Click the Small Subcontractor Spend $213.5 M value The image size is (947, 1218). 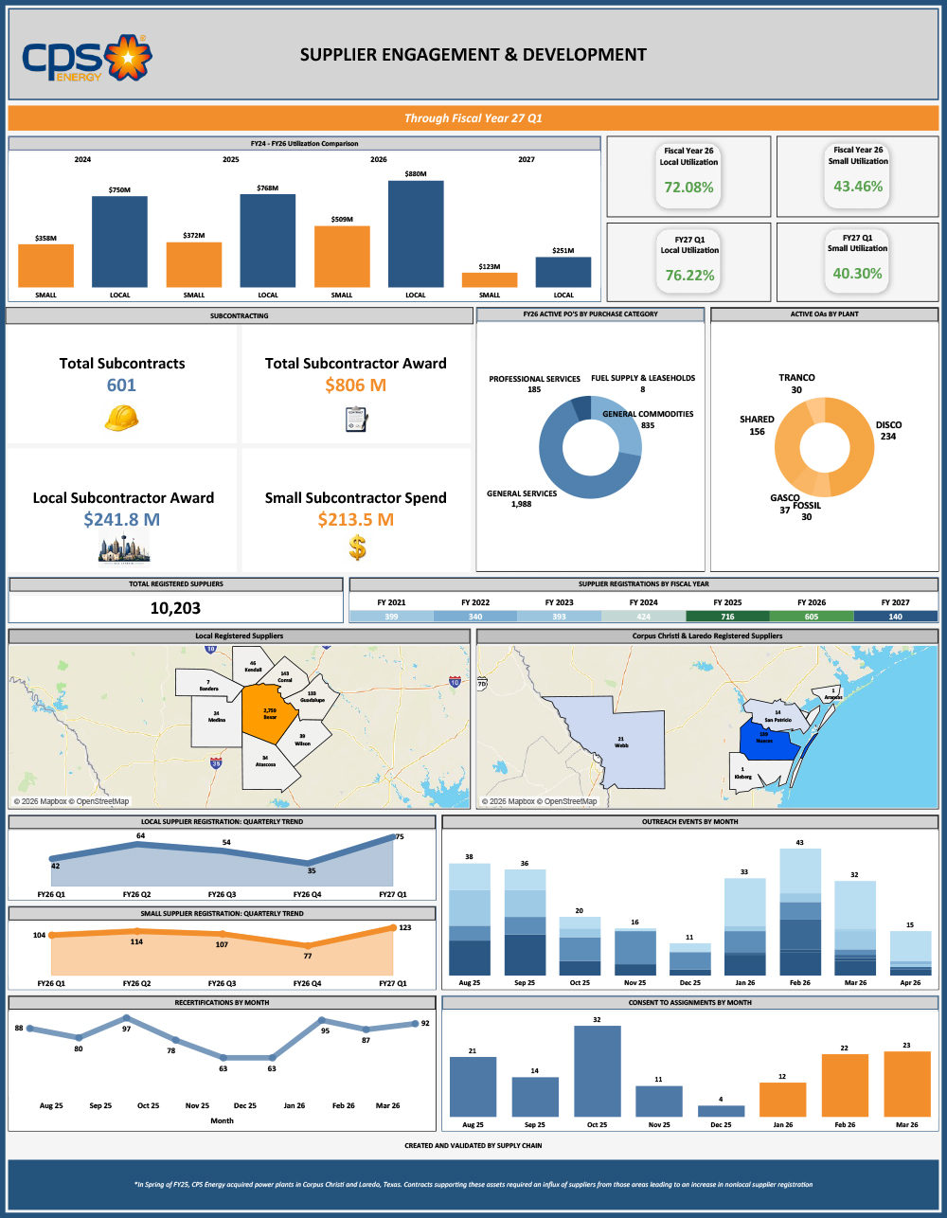click(x=356, y=519)
